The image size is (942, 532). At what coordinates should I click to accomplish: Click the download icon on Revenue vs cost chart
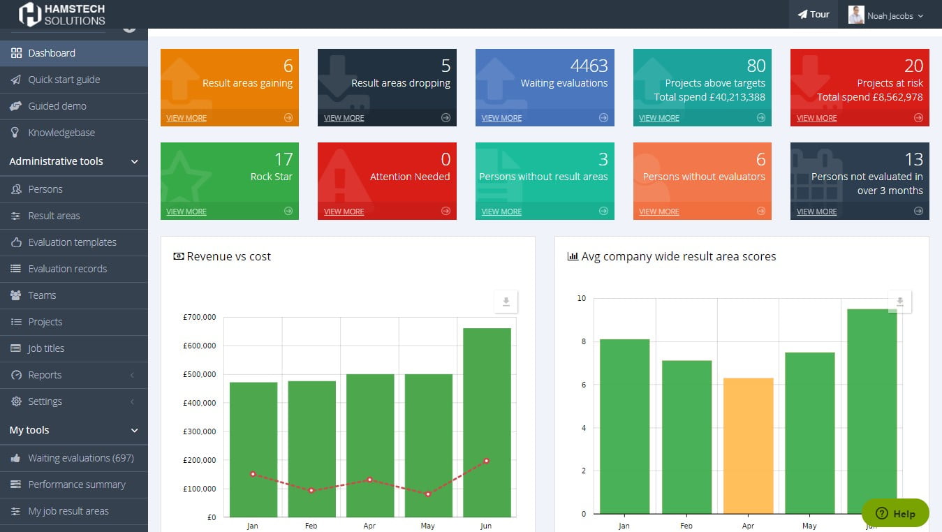click(506, 302)
